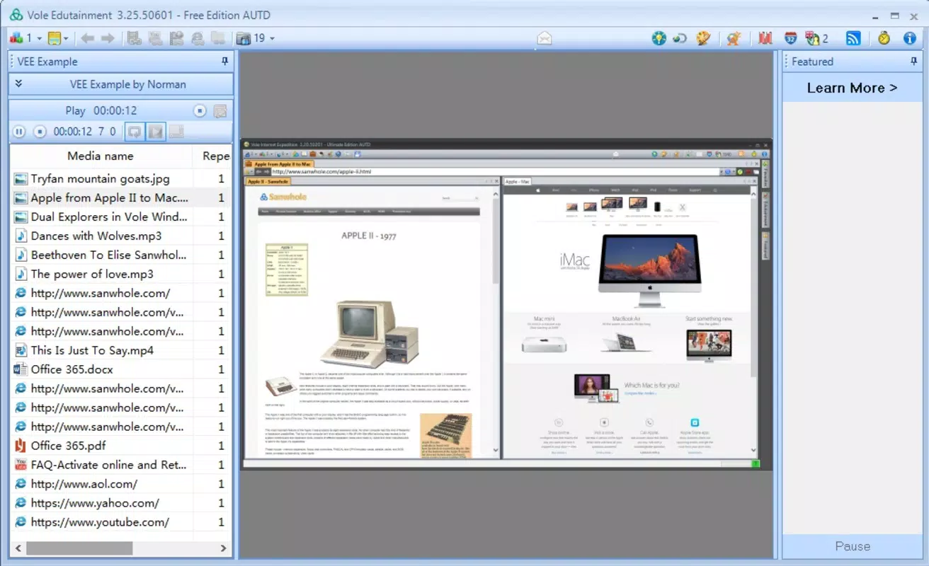Screen dimensions: 929x566
Task: Click the Apple II / Mac preview screenshot
Action: coord(506,304)
